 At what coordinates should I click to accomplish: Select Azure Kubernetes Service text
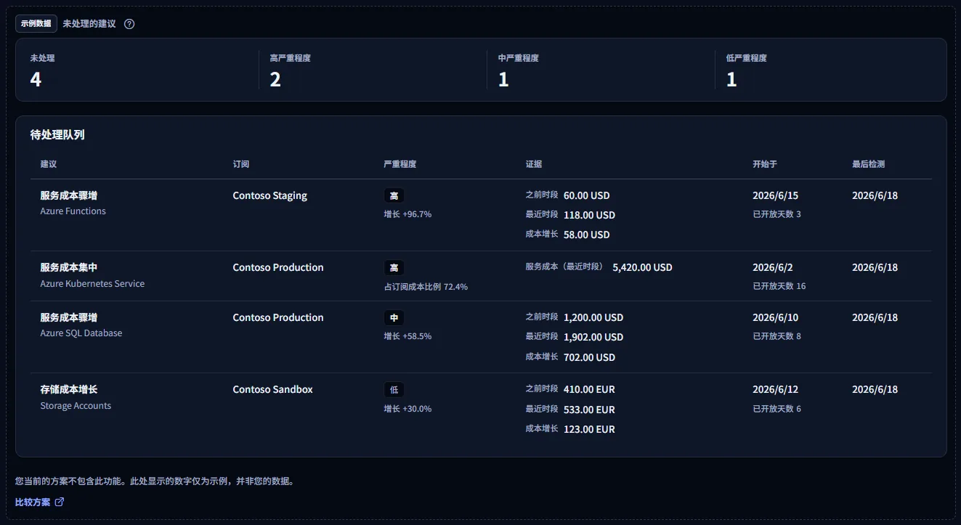click(92, 284)
